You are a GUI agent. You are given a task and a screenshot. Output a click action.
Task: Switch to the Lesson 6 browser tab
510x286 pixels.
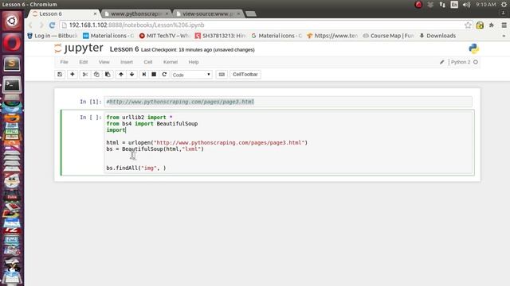[x=64, y=14]
